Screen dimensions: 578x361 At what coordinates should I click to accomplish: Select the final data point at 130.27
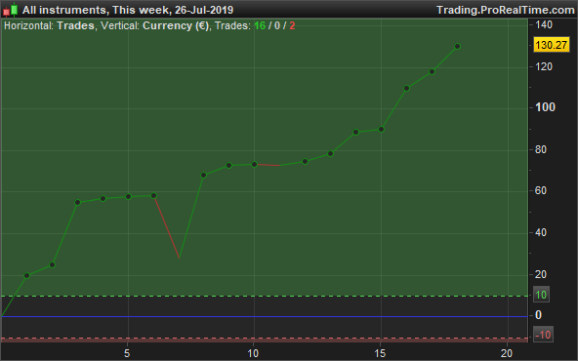(x=458, y=47)
